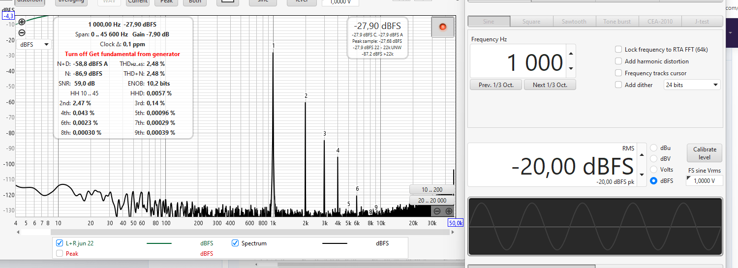This screenshot has width=738, height=268.
Task: Set the range with the 10 .. 200 button
Action: coord(431,190)
